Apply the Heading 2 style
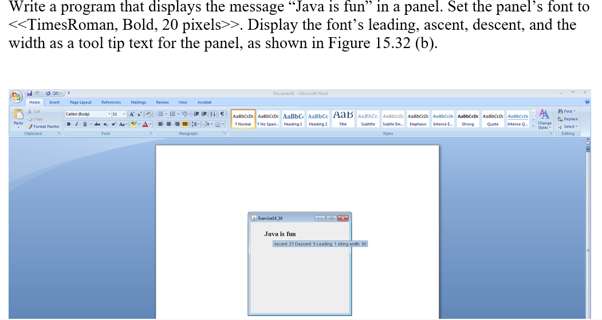602x320 pixels. point(318,119)
